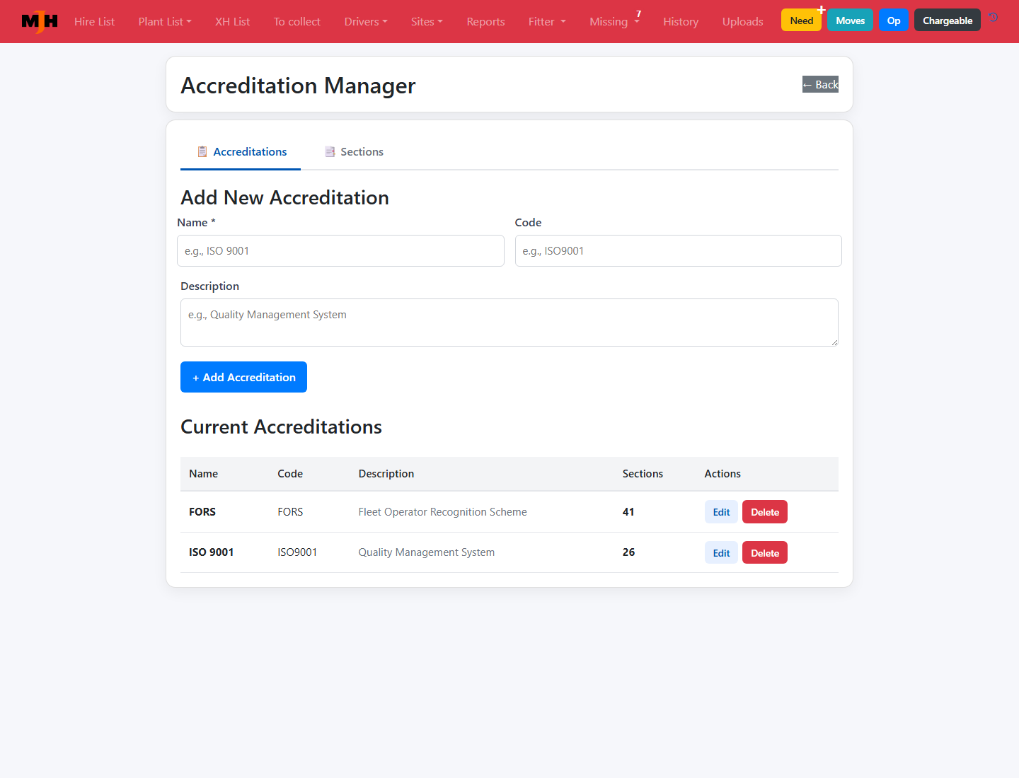Click the yellow Need button
The height and width of the screenshot is (778, 1019).
click(x=802, y=21)
